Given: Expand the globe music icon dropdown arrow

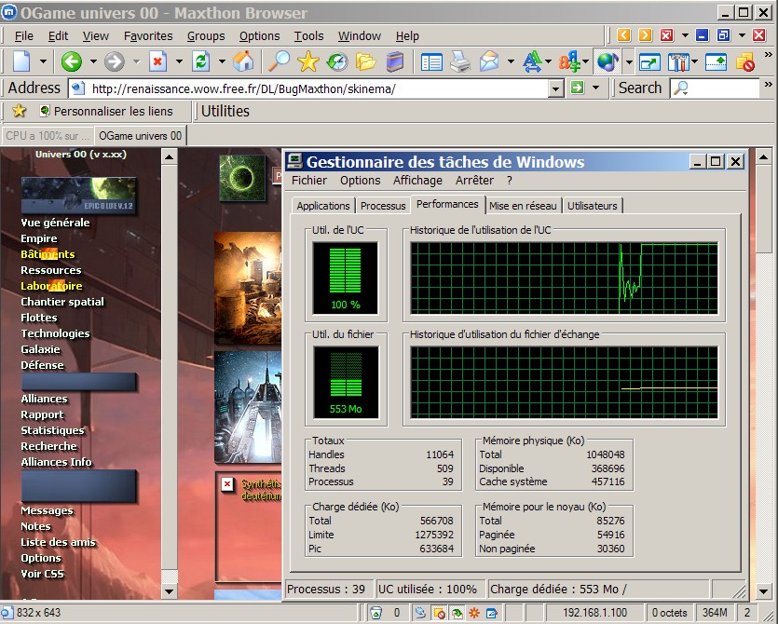Looking at the screenshot, I should [629, 62].
